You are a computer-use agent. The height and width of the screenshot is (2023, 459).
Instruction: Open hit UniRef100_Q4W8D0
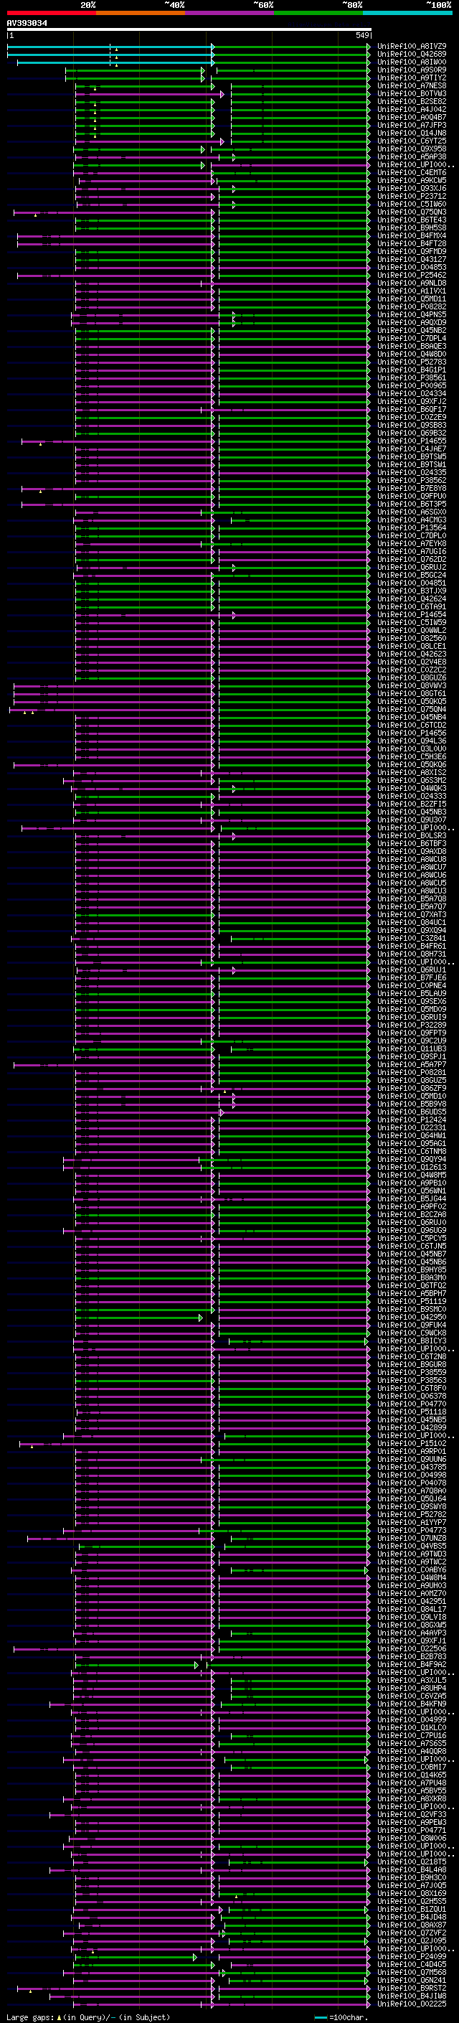coord(412,355)
